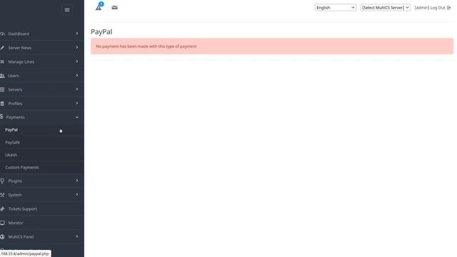Click the Log Out link
The height and width of the screenshot is (257, 457).
[438, 8]
